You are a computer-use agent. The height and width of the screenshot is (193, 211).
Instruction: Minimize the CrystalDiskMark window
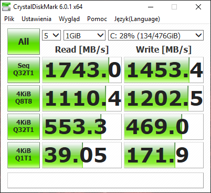click(x=151, y=7)
